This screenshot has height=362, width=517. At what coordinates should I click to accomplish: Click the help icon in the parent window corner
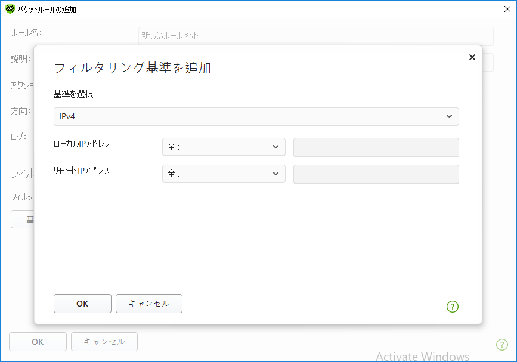click(502, 344)
